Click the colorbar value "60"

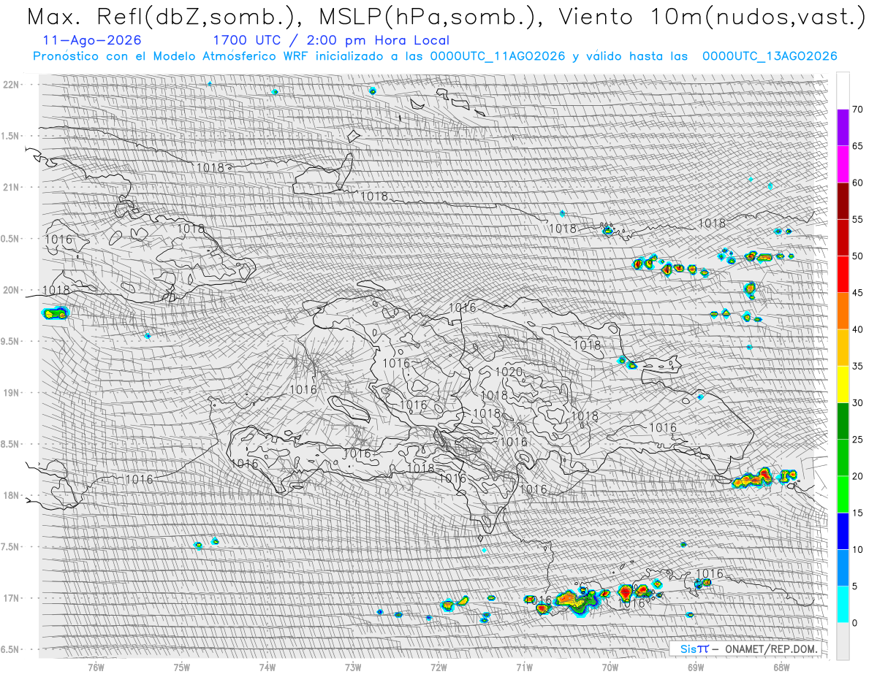[857, 183]
